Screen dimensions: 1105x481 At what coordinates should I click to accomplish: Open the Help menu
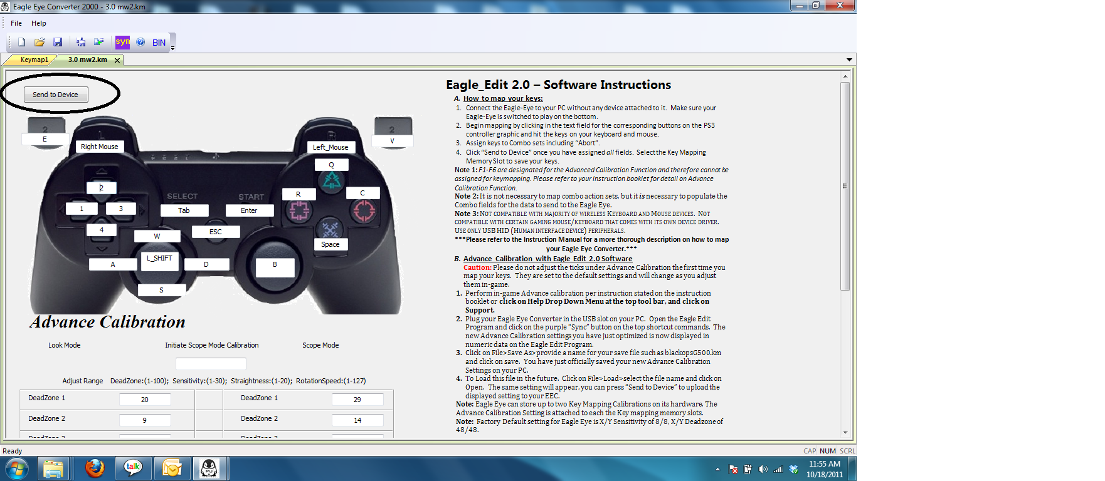pos(39,23)
